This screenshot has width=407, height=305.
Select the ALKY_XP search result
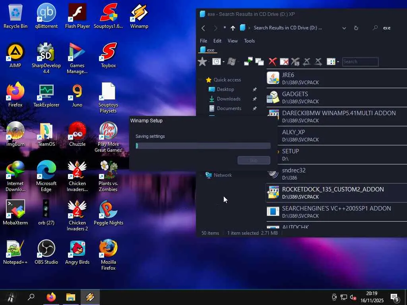tap(342, 136)
